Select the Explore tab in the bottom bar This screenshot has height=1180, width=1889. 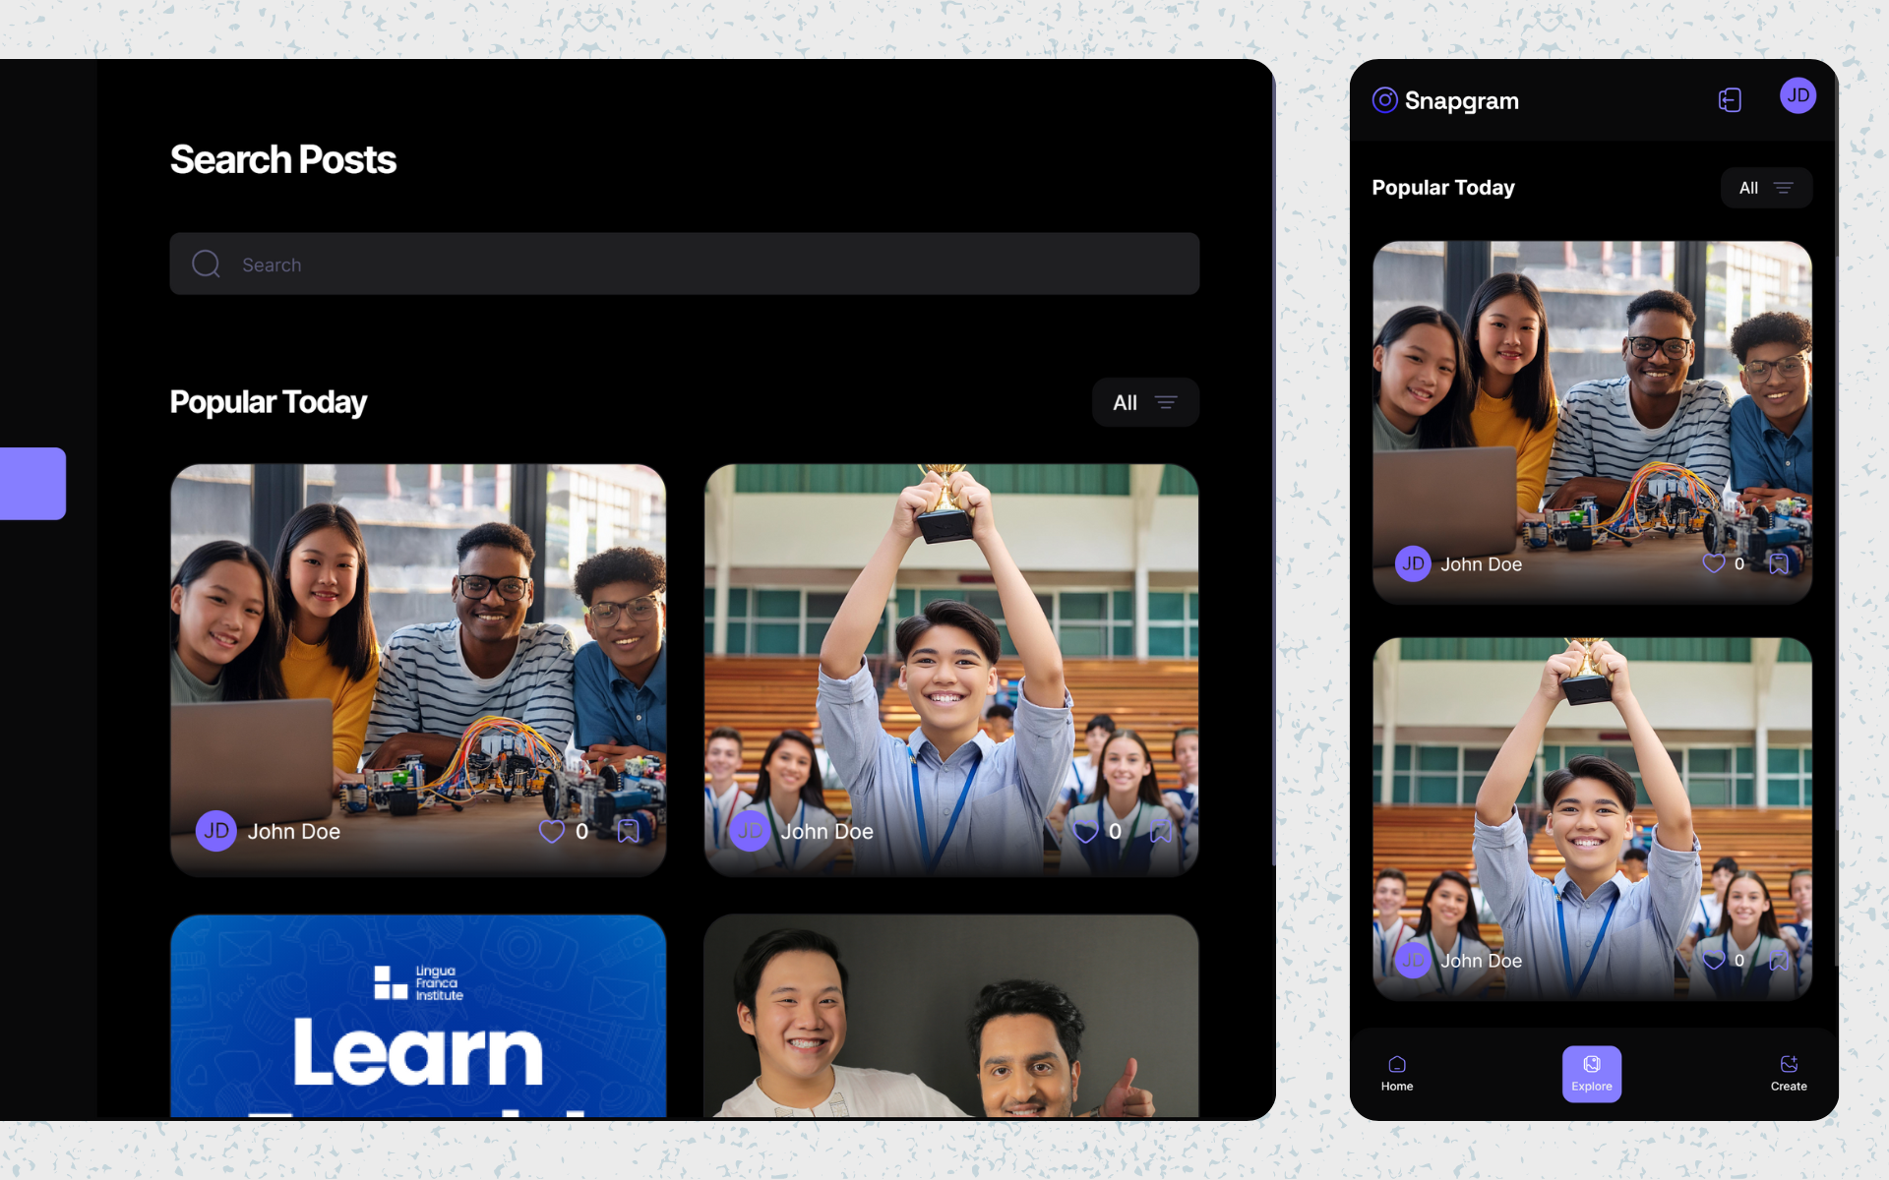tap(1591, 1073)
